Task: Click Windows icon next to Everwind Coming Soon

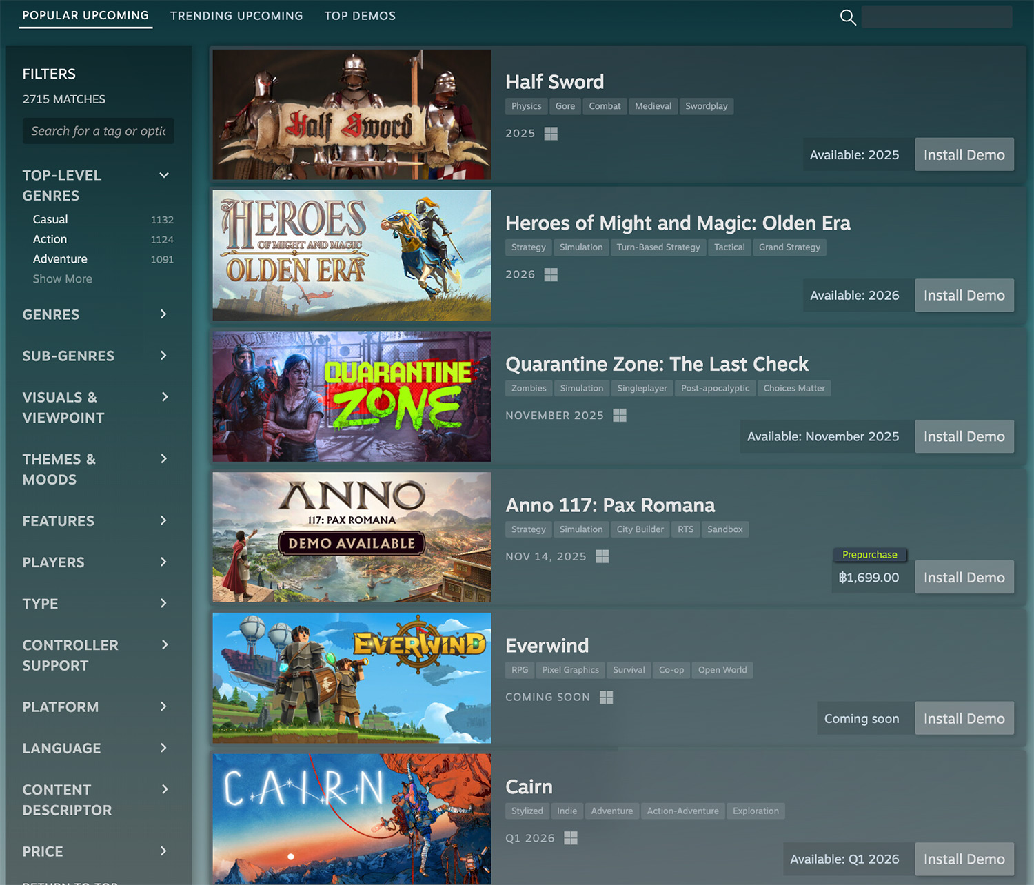Action: pyautogui.click(x=606, y=698)
